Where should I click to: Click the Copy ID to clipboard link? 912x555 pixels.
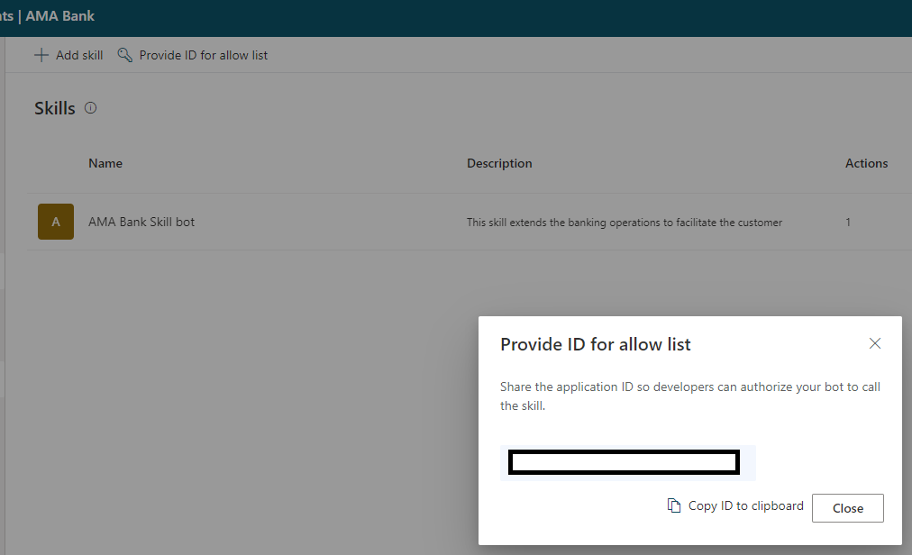[745, 505]
